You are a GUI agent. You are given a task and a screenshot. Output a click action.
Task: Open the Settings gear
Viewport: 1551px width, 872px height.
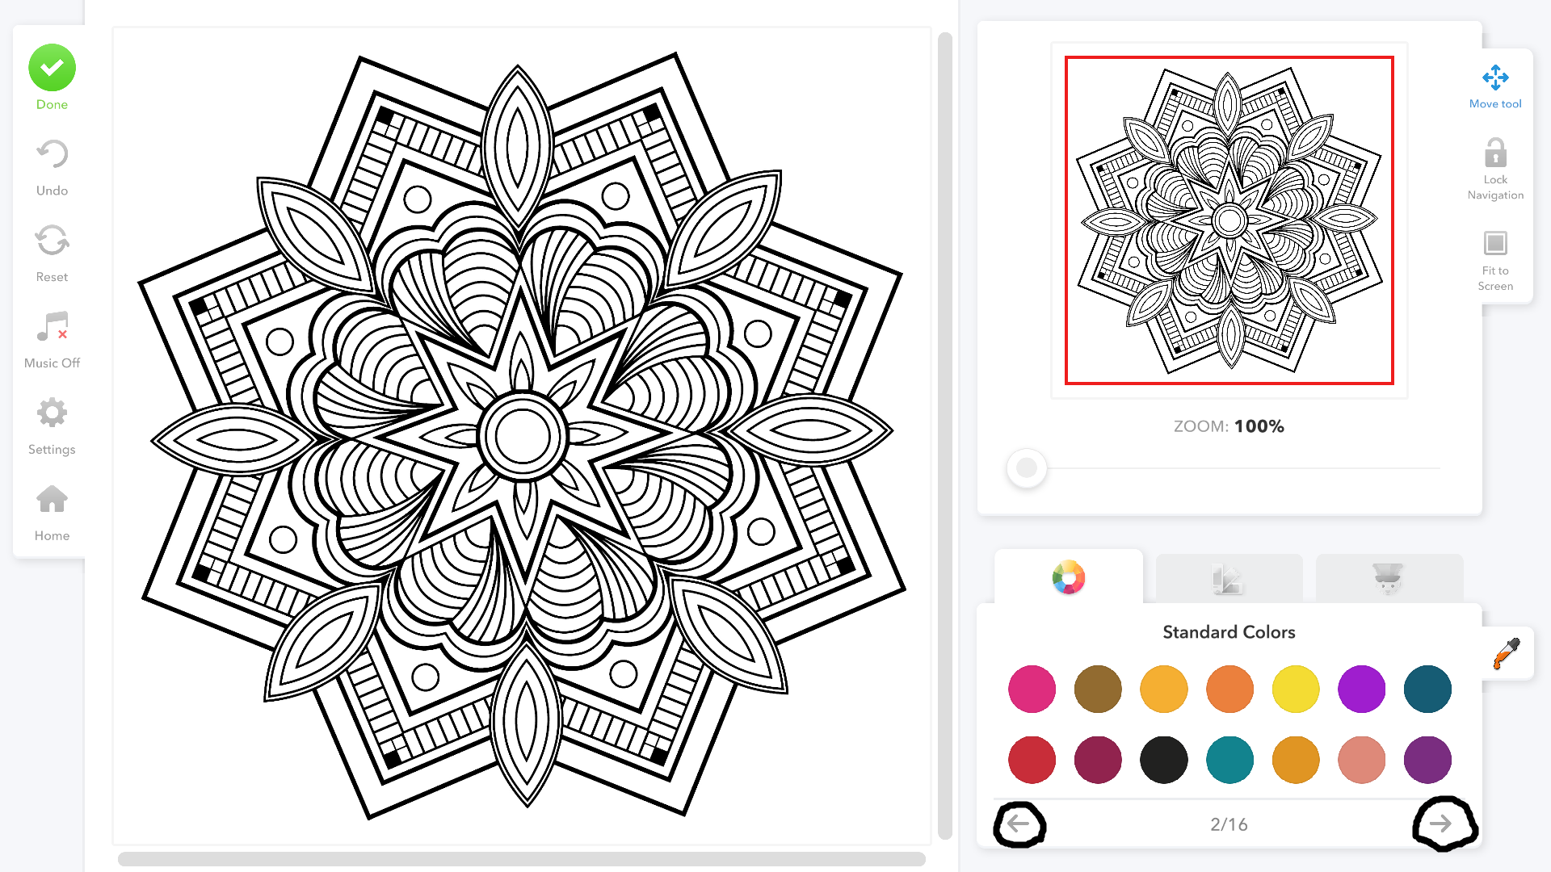pos(52,413)
